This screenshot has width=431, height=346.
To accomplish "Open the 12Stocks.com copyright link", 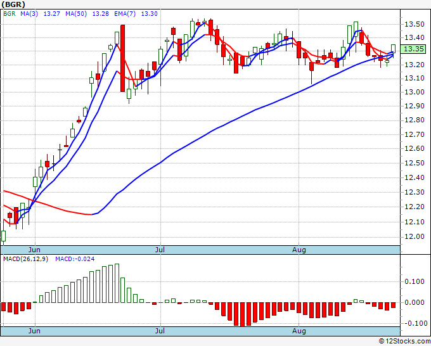I will [x=404, y=341].
